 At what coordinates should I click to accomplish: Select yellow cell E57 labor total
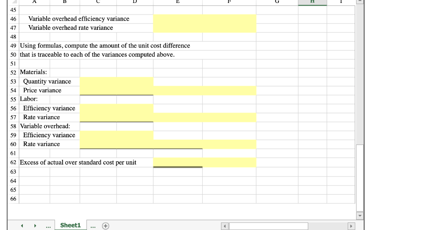tap(178, 118)
